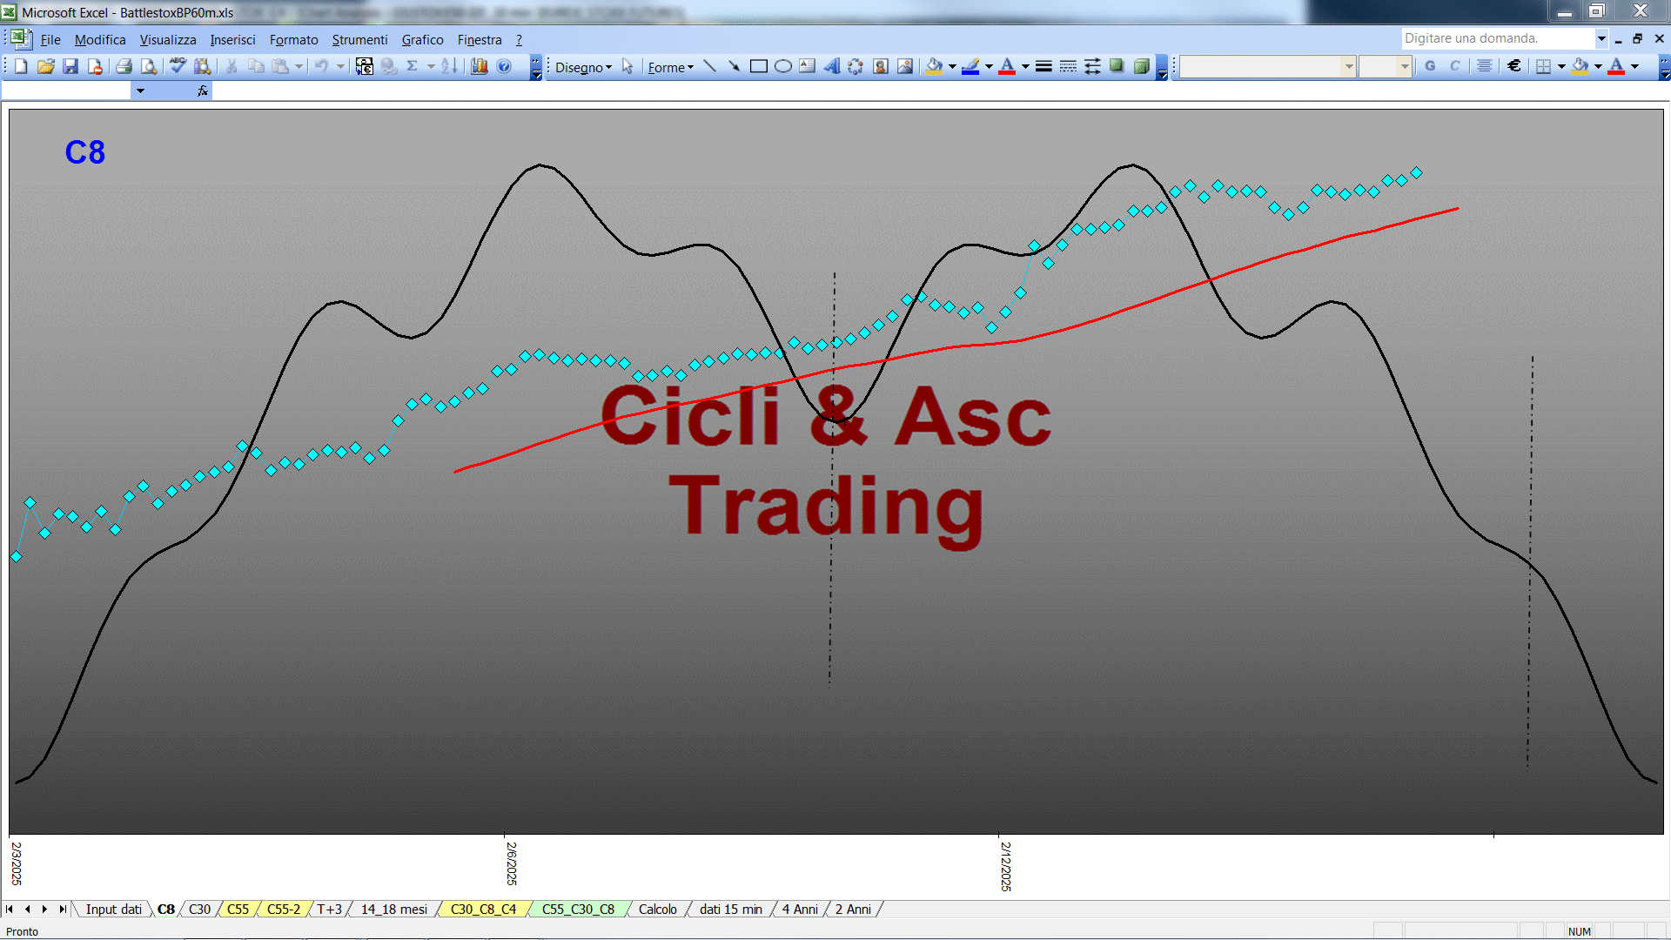
Task: Open the File menu
Action: click(x=50, y=40)
